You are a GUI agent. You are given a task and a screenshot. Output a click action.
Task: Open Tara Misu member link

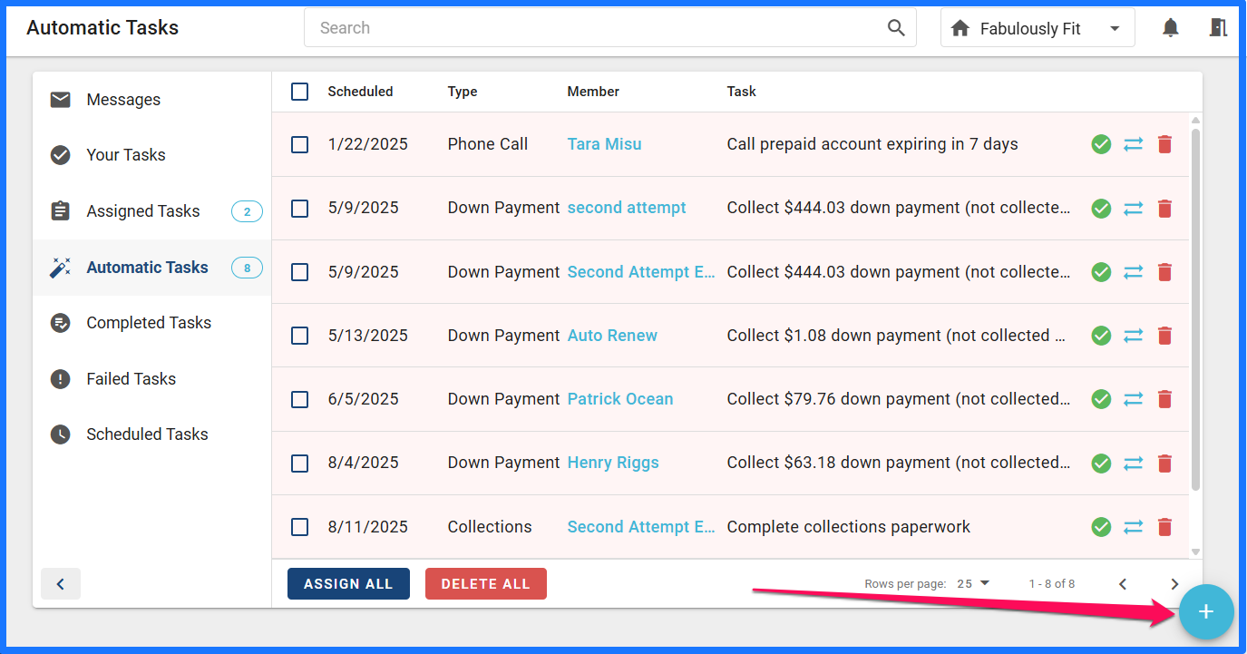click(x=604, y=144)
